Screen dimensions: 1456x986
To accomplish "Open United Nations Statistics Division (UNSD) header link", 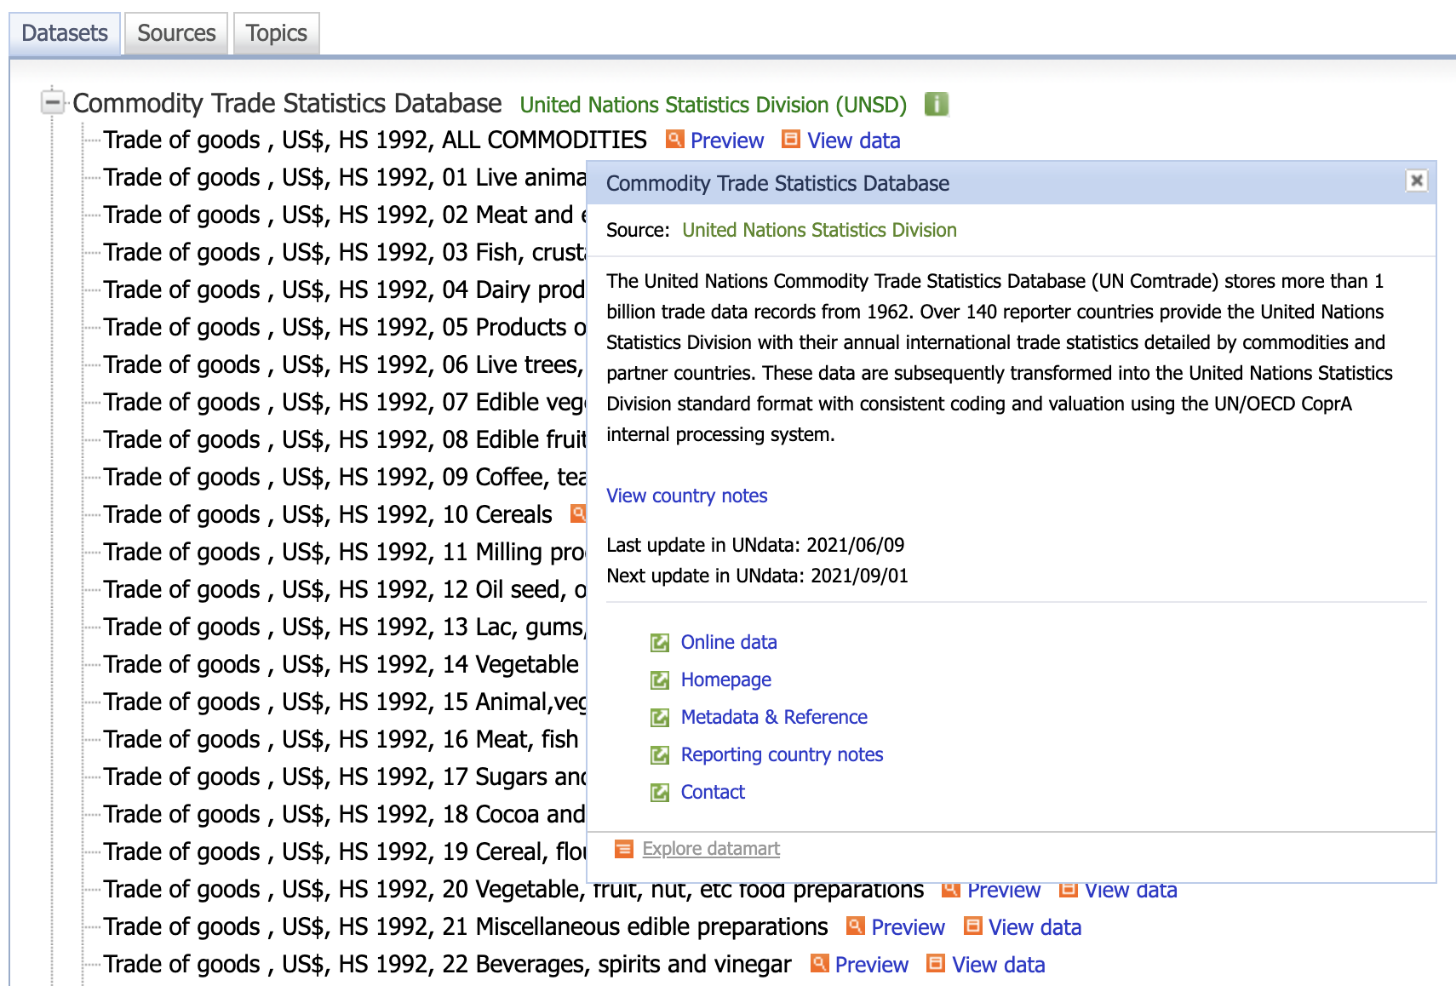I will (x=714, y=105).
